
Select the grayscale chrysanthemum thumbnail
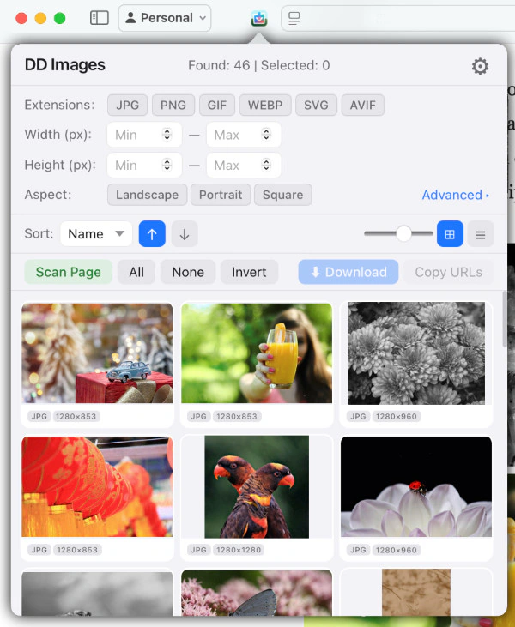coord(416,353)
